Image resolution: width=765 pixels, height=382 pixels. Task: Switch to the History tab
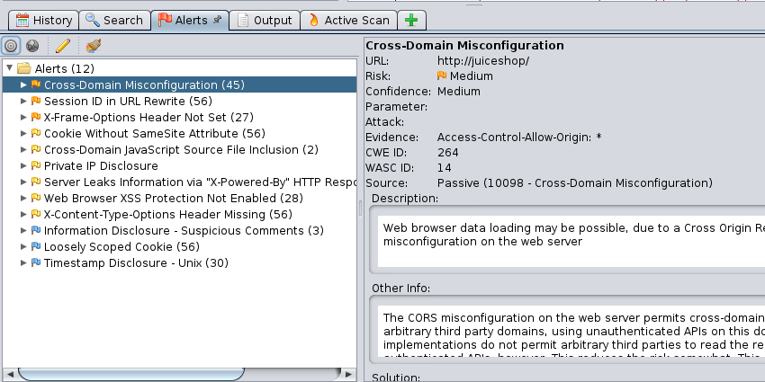coord(44,20)
